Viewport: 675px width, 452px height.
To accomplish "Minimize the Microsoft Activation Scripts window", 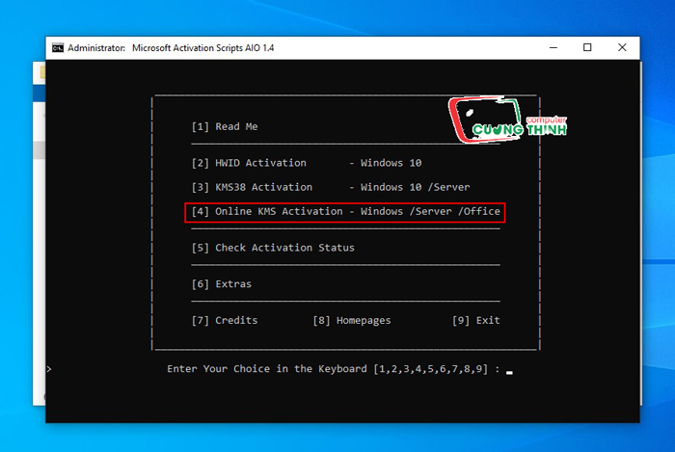I will [x=553, y=48].
